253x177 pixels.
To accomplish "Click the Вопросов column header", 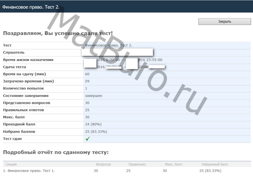I will click(x=103, y=164).
